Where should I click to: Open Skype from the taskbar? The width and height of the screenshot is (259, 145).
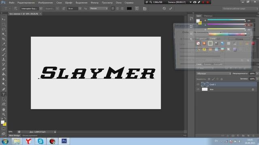click(x=40, y=141)
